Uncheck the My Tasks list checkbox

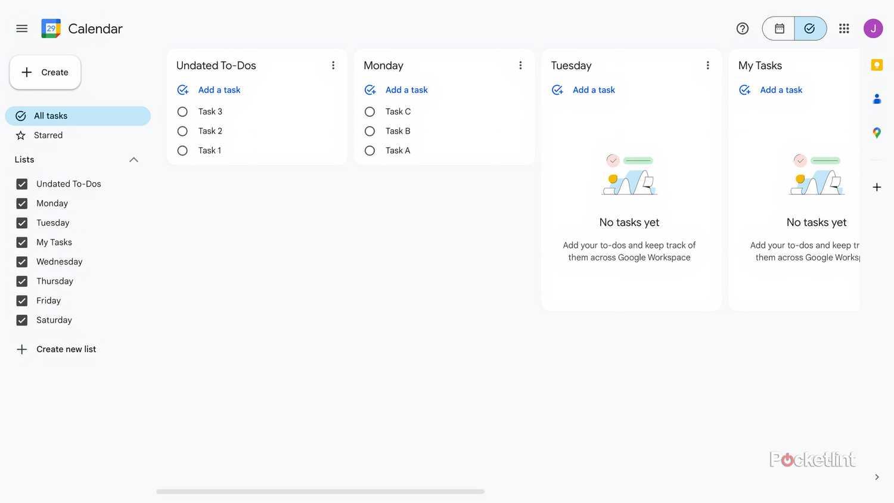[22, 243]
